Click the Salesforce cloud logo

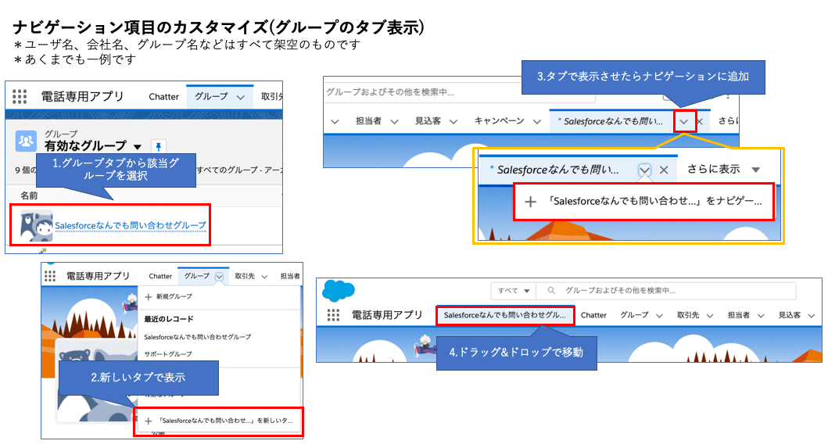click(339, 291)
